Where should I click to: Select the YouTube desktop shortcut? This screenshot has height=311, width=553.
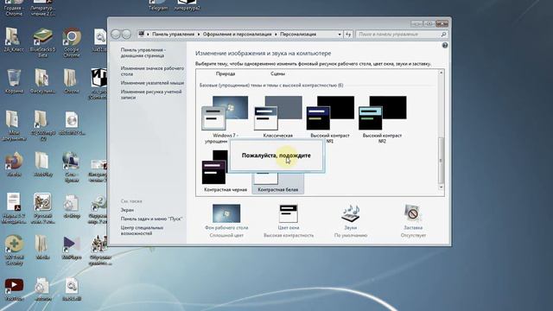(x=14, y=289)
